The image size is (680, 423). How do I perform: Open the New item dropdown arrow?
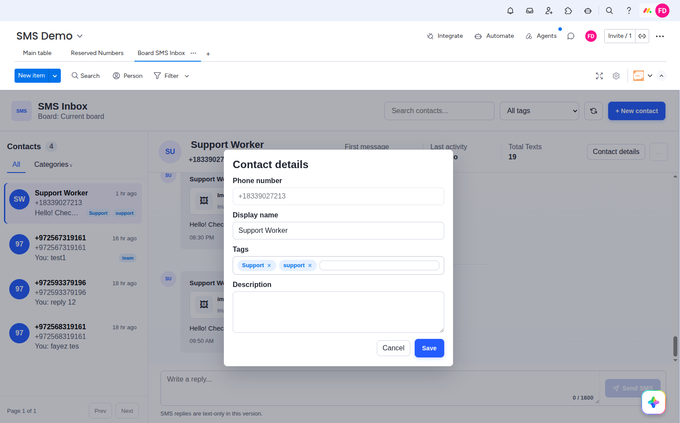tap(55, 76)
